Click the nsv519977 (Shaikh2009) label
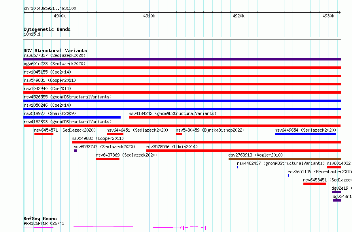 tap(50, 113)
